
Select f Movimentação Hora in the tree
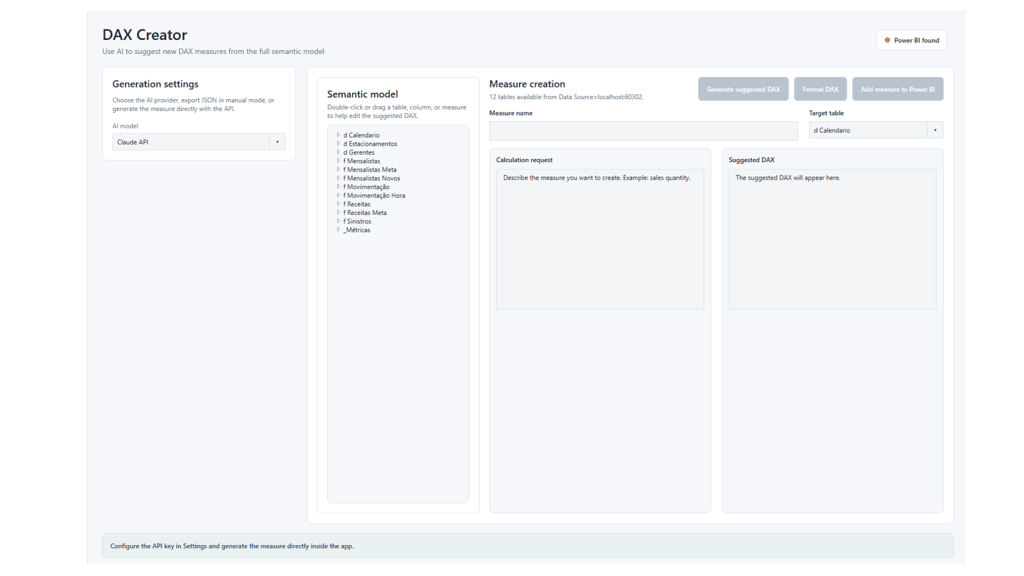pyautogui.click(x=374, y=195)
